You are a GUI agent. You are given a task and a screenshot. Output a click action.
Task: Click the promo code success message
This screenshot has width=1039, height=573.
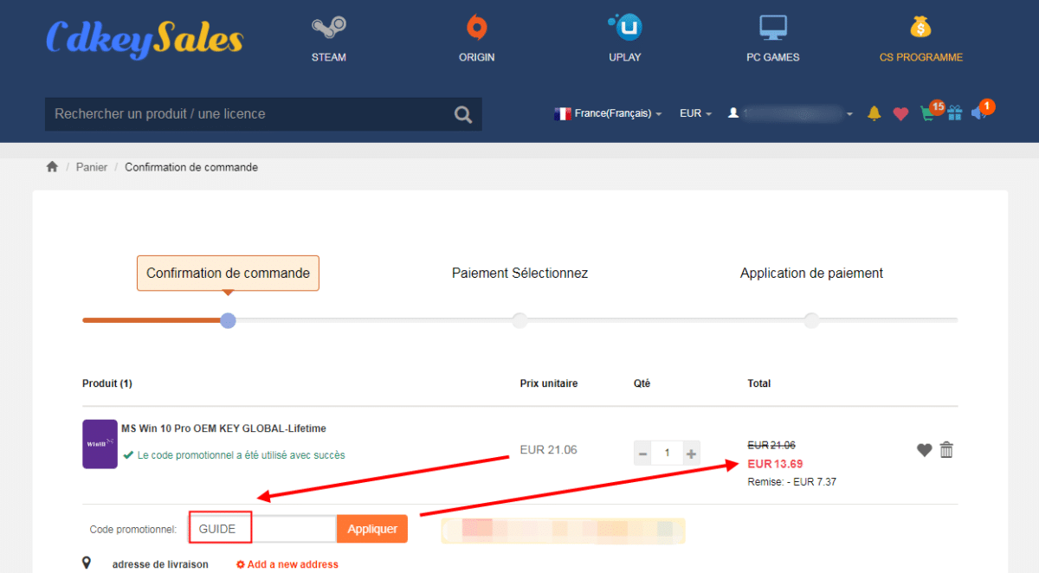tap(234, 454)
